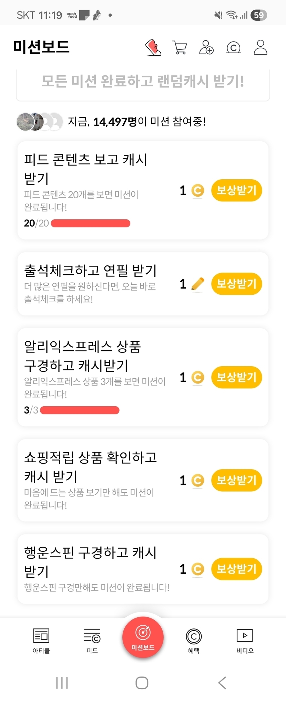Tap the gold coin on feed content mission

[x=198, y=191]
